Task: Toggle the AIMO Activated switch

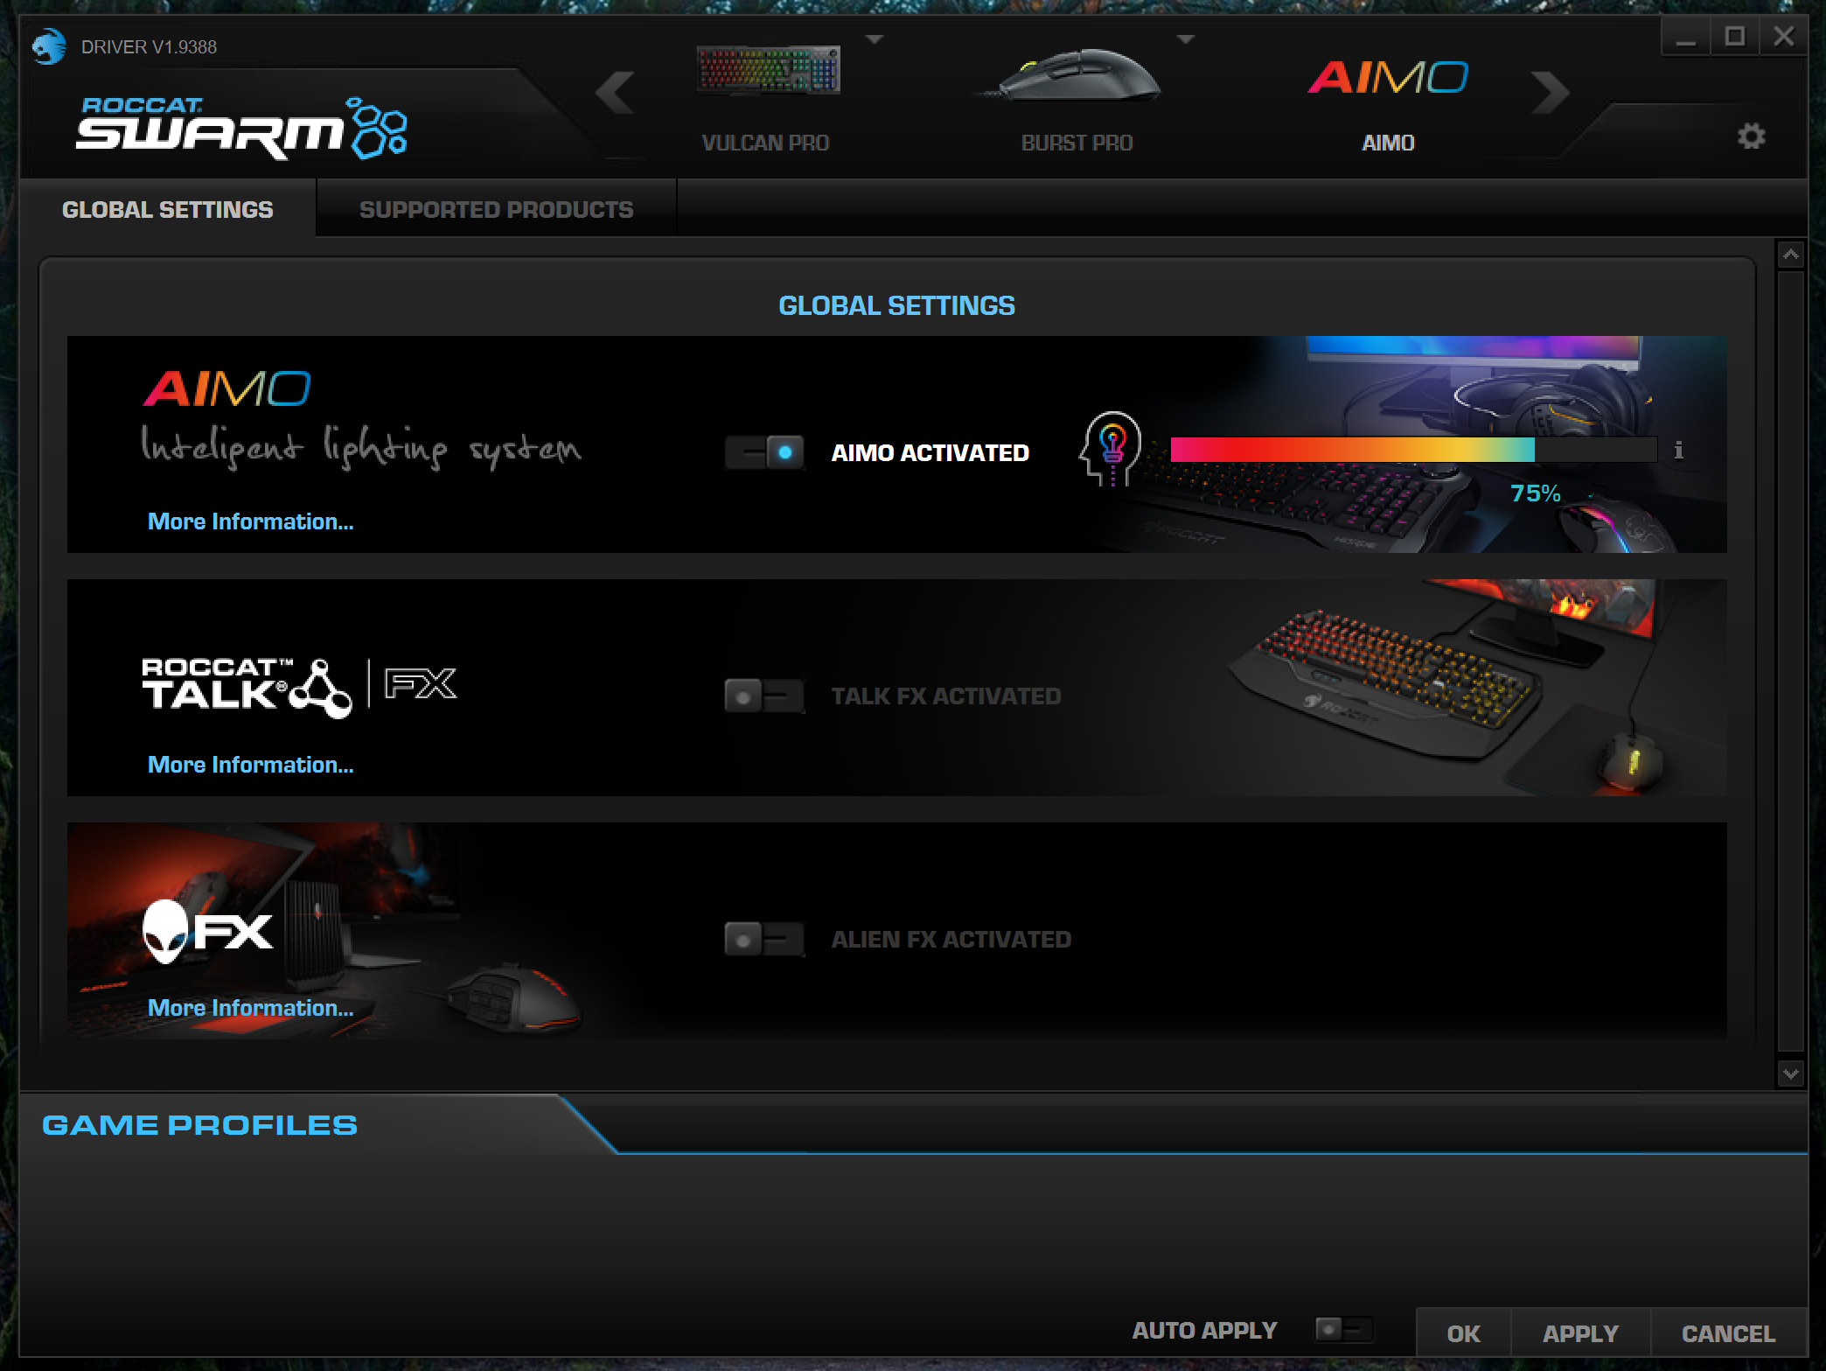Action: pos(764,452)
